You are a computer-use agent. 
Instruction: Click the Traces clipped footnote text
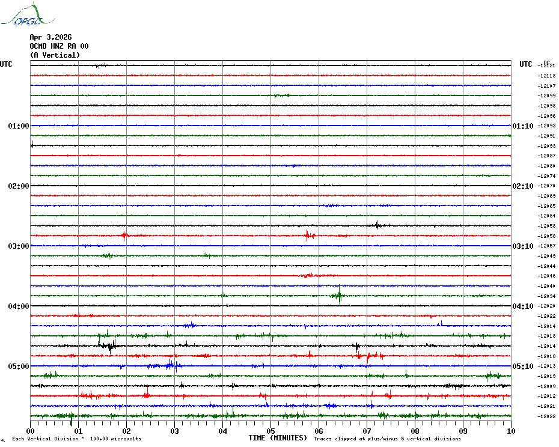(387, 439)
